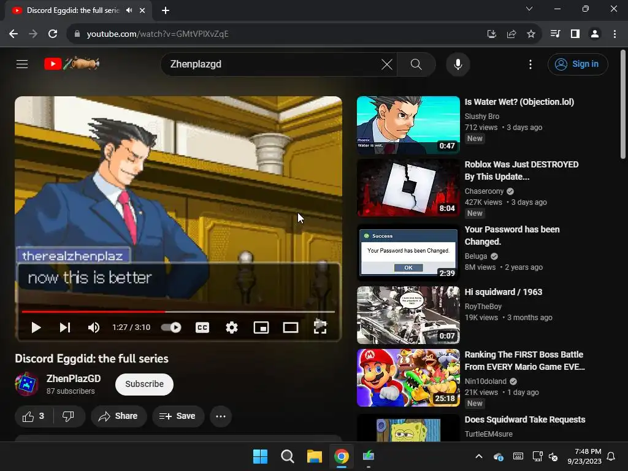Visit Beluga channel
Viewport: 628px width, 471px height.
pyautogui.click(x=476, y=256)
